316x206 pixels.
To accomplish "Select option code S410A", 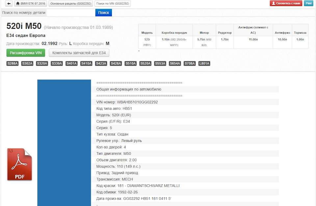I will [86, 63].
